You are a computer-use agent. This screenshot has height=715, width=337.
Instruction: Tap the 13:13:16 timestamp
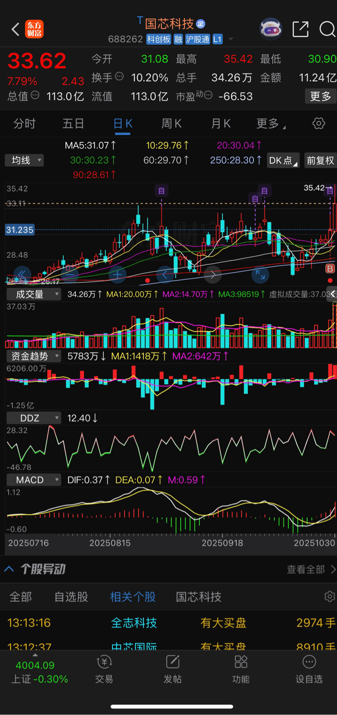point(29,622)
